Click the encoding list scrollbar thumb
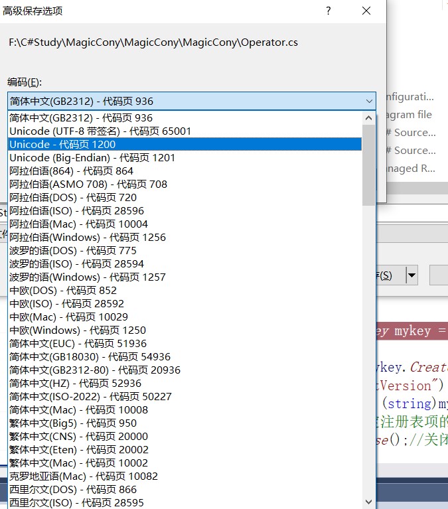 [368, 165]
